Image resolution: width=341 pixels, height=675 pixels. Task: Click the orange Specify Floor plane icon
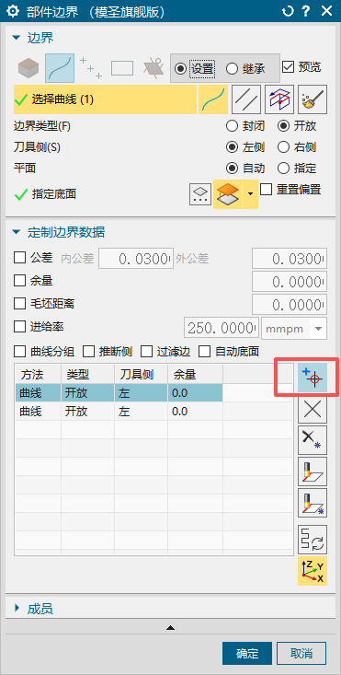(x=227, y=194)
